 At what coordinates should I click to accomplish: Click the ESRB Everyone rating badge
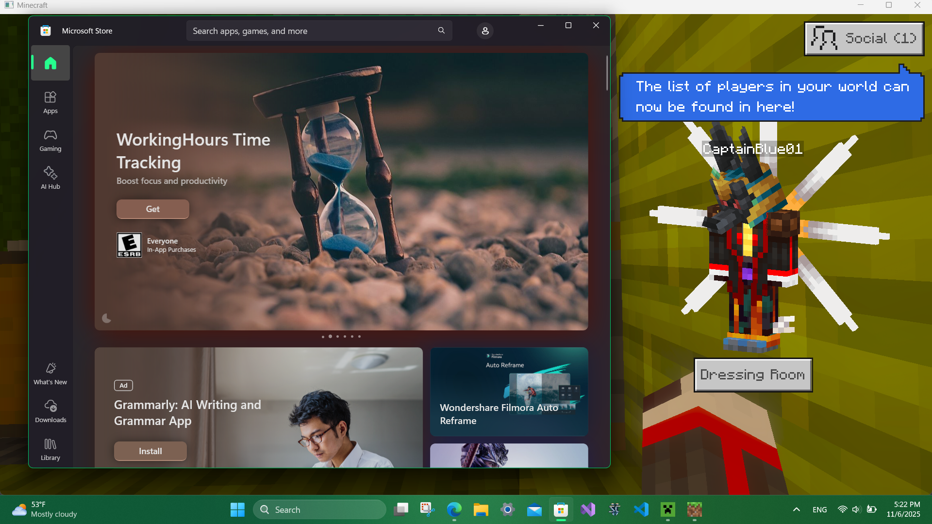130,245
